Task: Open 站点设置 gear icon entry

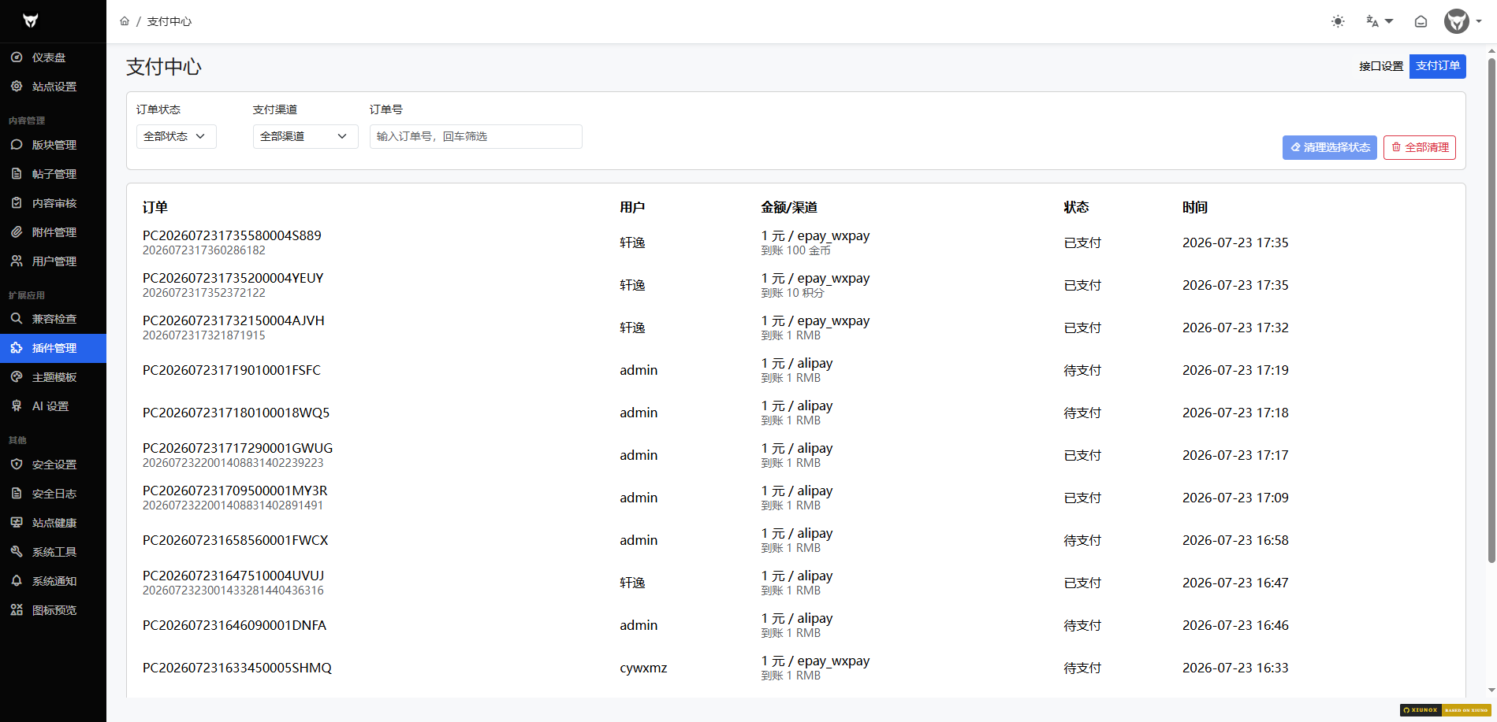Action: 53,87
